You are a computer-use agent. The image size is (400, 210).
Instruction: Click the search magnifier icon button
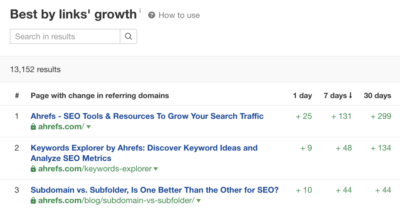(x=129, y=37)
